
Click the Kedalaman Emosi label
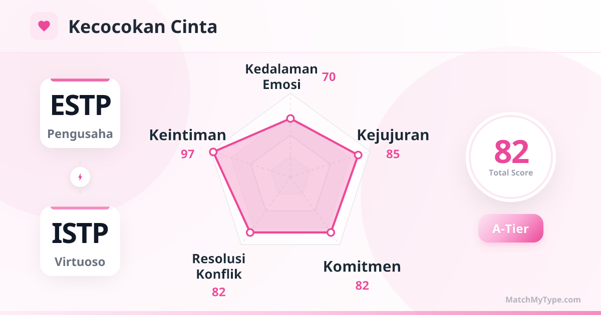click(x=281, y=76)
